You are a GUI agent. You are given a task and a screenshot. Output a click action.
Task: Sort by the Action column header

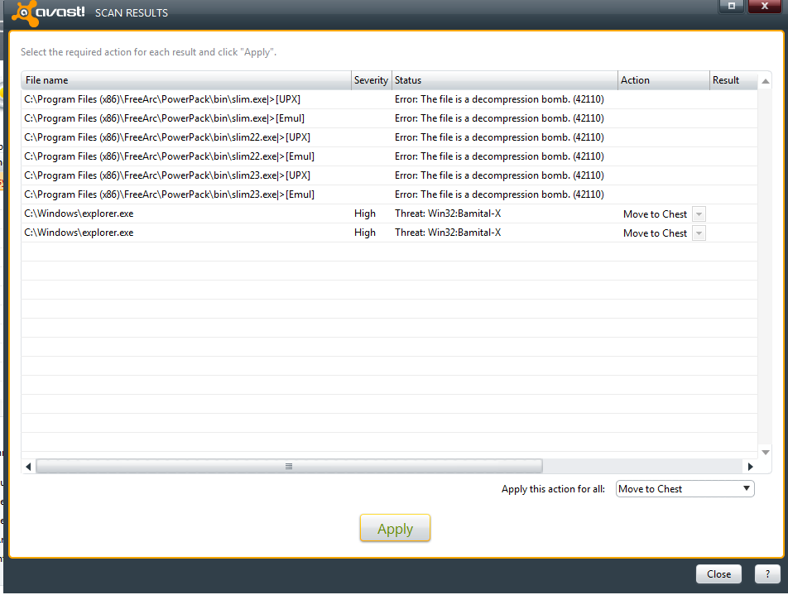(x=663, y=80)
